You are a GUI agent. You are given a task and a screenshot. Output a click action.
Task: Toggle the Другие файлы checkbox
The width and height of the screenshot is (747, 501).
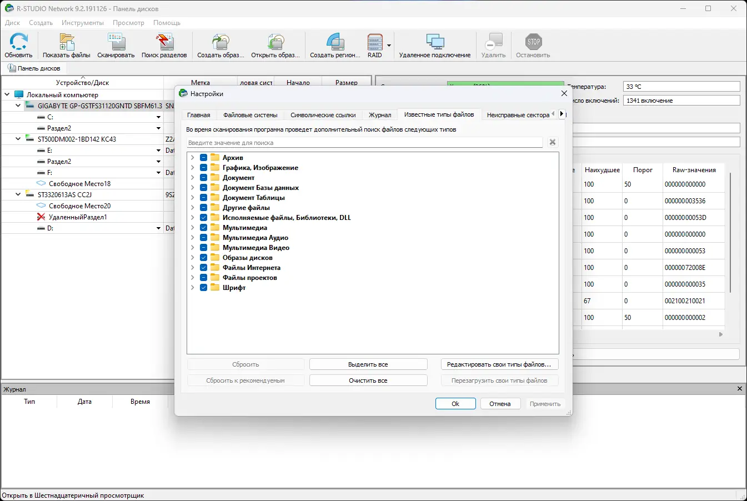pos(203,208)
